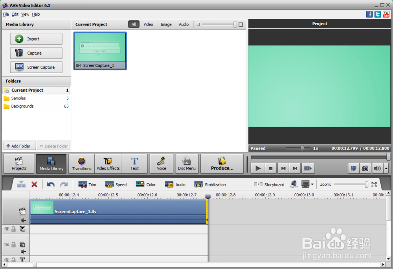Click the Import button
The image size is (393, 269).
(36, 39)
